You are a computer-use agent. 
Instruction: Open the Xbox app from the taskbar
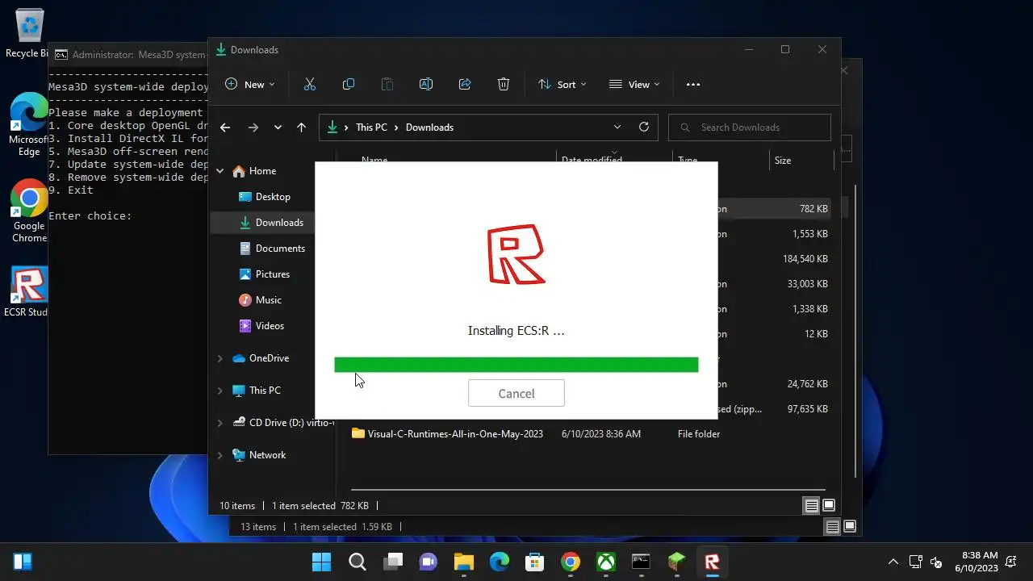605,562
